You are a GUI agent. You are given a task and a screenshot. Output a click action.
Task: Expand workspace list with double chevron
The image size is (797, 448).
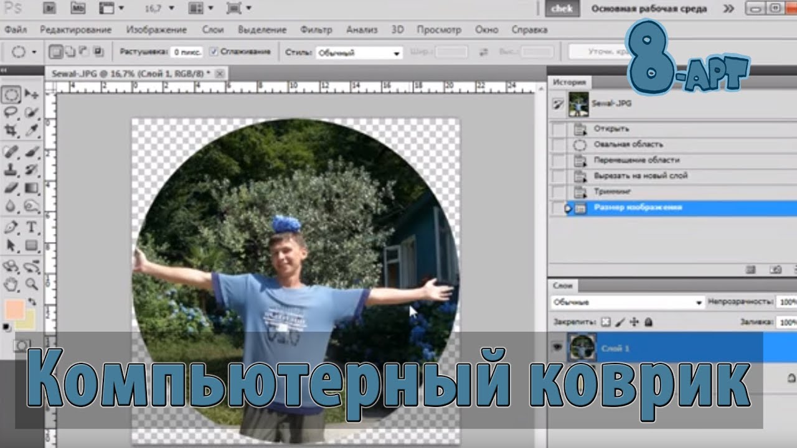(729, 9)
